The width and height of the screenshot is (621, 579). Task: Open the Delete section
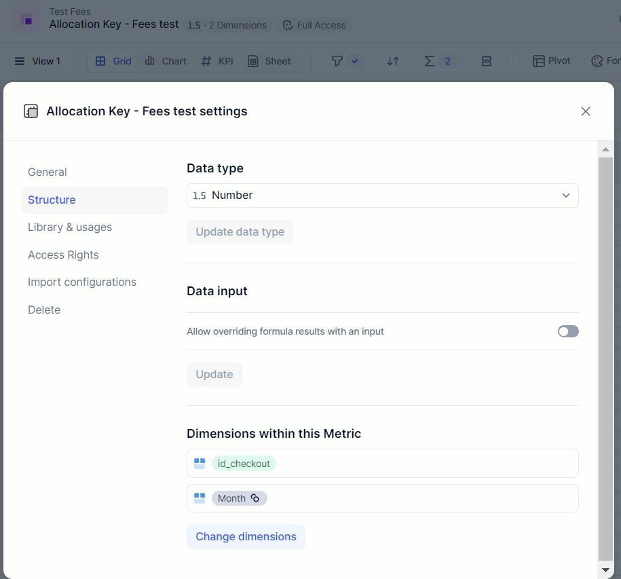click(44, 310)
